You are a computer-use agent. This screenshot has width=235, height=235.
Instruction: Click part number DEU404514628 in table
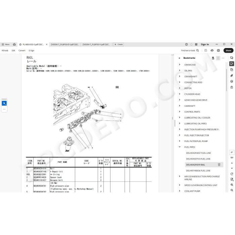coord(40,177)
